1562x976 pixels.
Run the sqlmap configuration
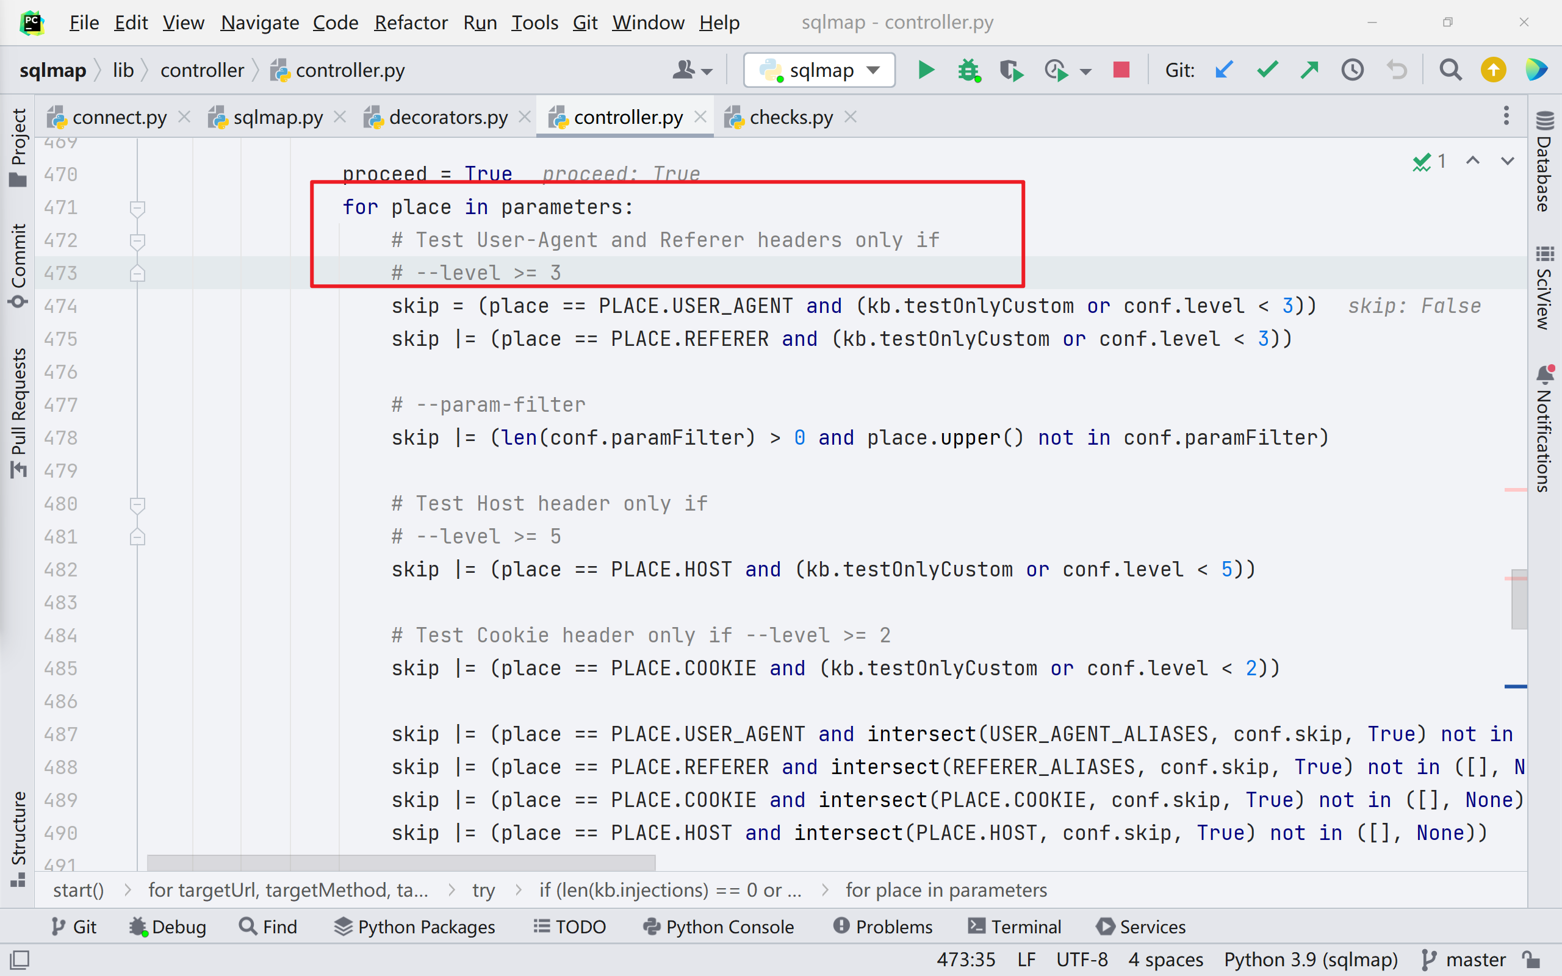pyautogui.click(x=926, y=70)
